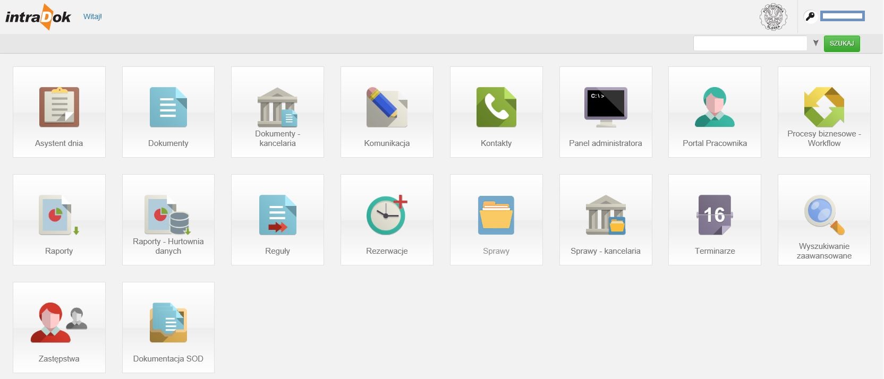Open the Rezerwacje clock icon
The height and width of the screenshot is (379, 884).
click(387, 215)
